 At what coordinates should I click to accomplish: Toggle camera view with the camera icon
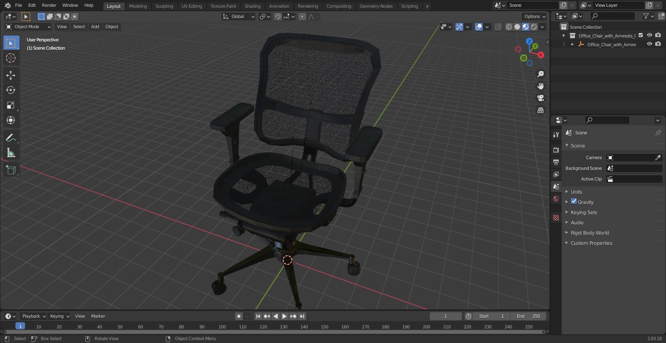[540, 98]
